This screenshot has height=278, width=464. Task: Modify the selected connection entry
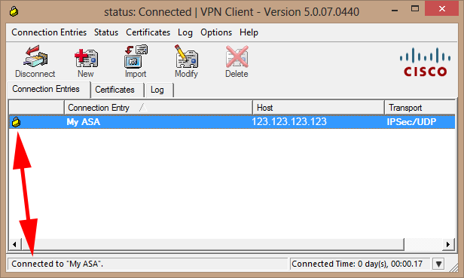tap(187, 62)
